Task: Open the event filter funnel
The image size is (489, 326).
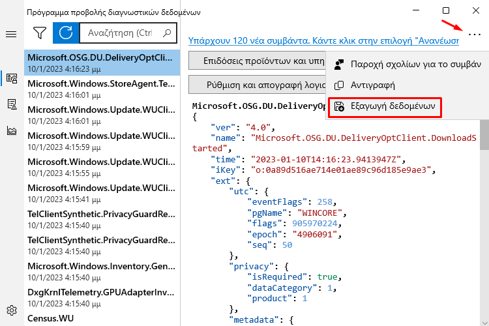Action: (40, 33)
